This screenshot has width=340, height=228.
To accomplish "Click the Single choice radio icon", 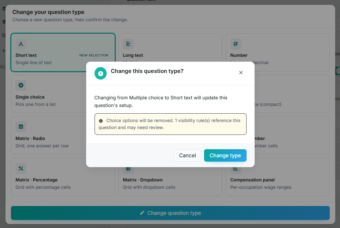I will 21,85.
